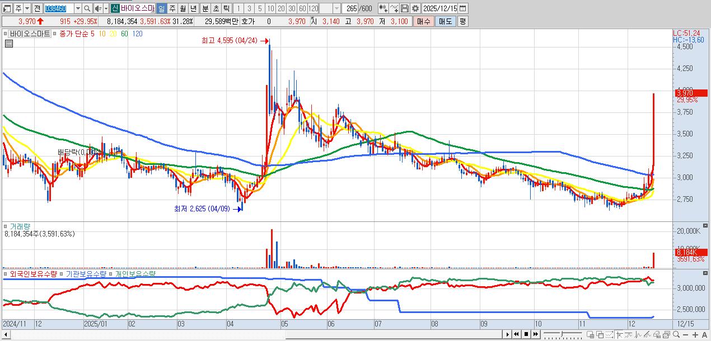Click interval preset 60
711x341 pixels.
302,8
